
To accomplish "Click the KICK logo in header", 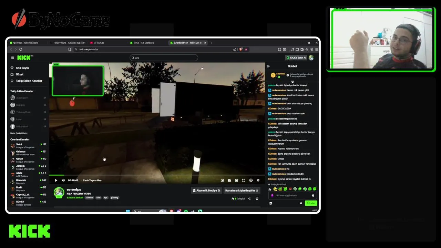I will click(x=24, y=58).
